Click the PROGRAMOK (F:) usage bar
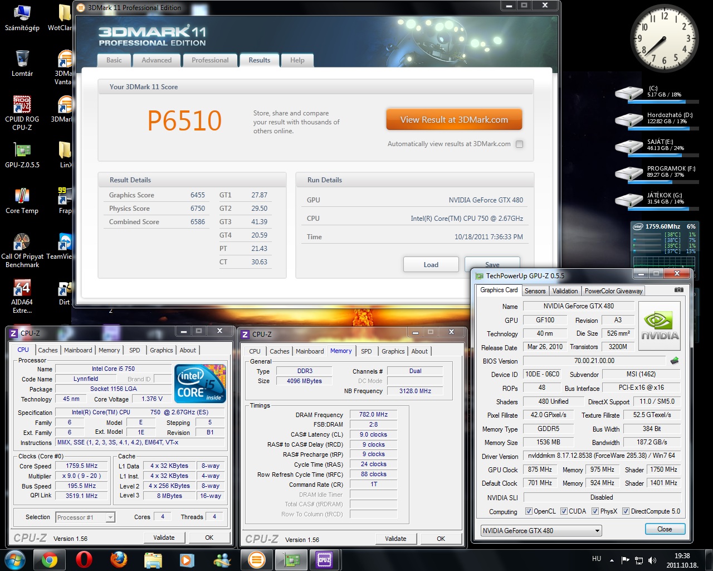 pyautogui.click(x=663, y=181)
